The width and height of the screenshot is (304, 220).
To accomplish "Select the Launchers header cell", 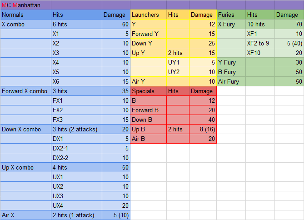I will pyautogui.click(x=148, y=15).
